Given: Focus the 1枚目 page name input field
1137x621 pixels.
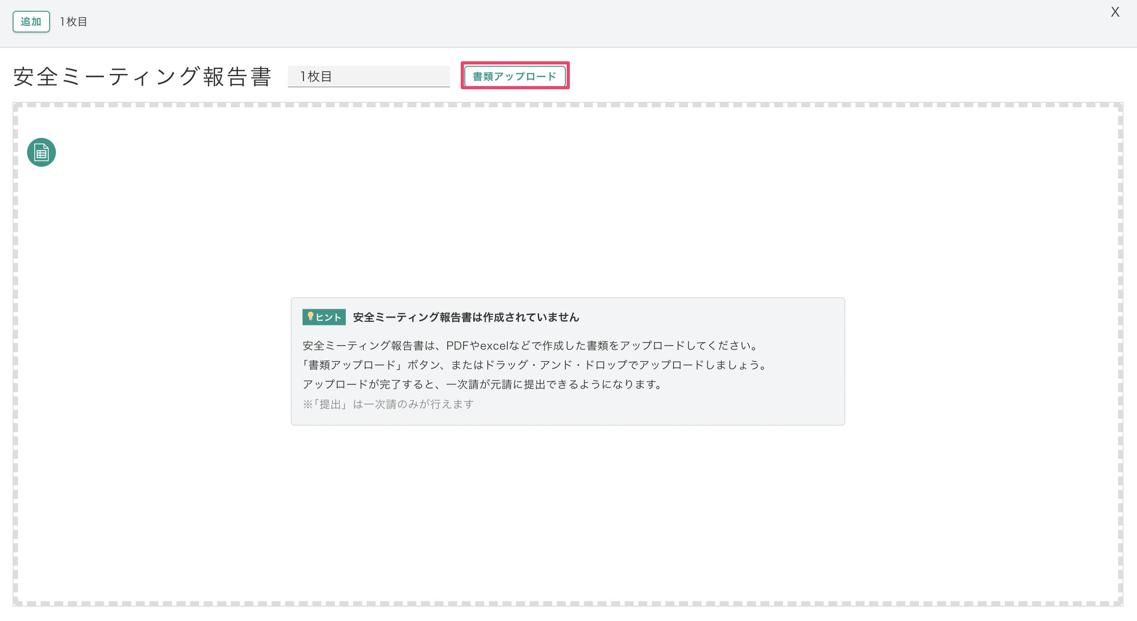Looking at the screenshot, I should (x=368, y=76).
